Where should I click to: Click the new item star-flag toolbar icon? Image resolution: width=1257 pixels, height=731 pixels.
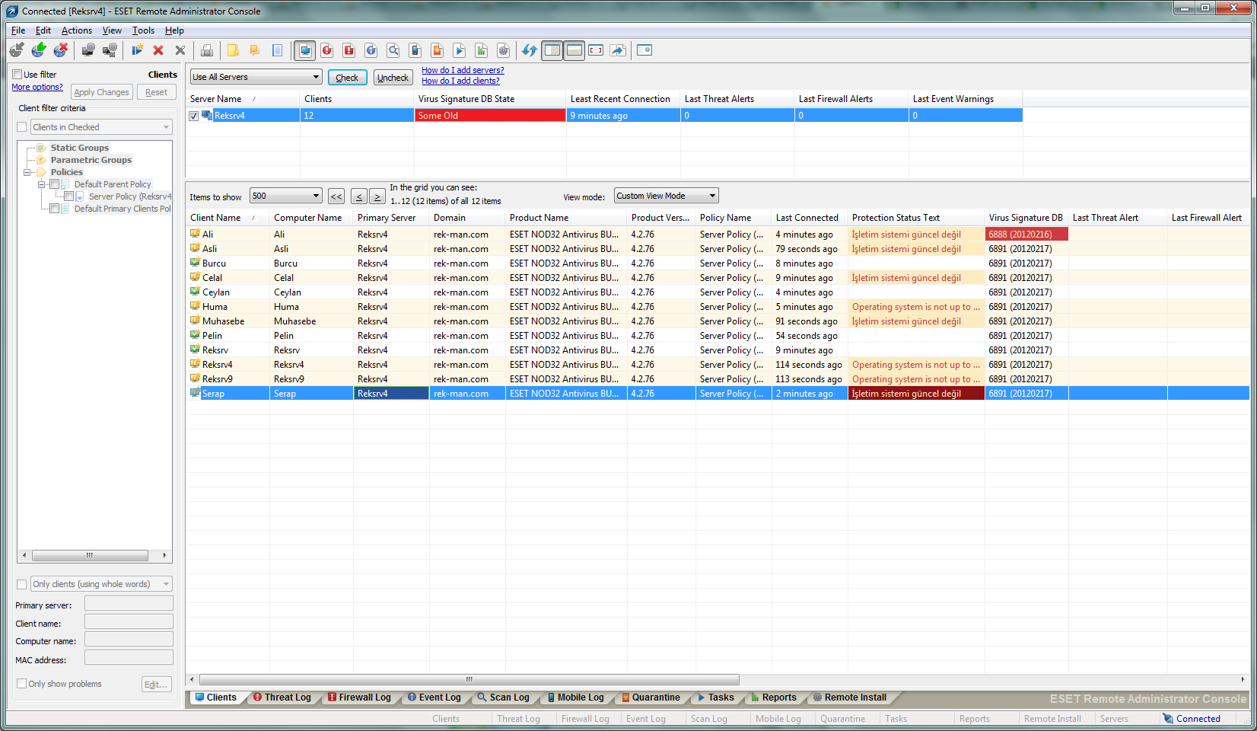coord(137,50)
